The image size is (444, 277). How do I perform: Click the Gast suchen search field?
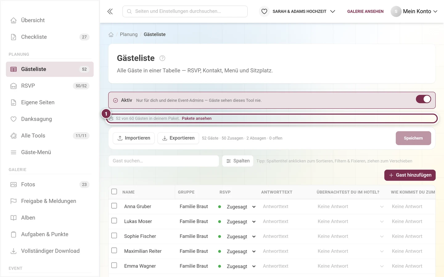[x=164, y=161]
